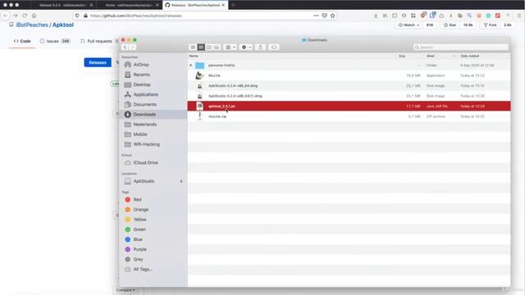Sort by the Kind column header

pos(431,56)
